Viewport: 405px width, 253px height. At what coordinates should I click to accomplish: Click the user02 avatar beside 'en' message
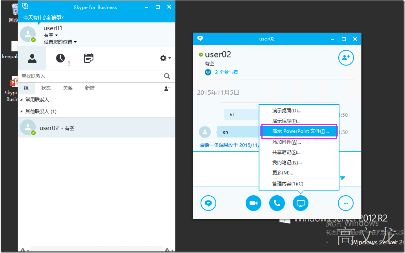(x=205, y=132)
